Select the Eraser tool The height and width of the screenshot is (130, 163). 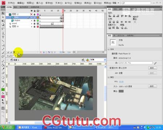[x=3, y=73]
